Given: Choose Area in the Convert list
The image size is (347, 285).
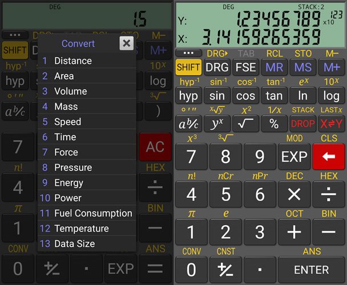Looking at the screenshot, I should tap(87, 76).
